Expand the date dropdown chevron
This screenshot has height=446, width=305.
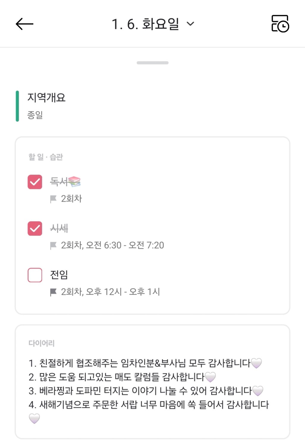pos(190,24)
